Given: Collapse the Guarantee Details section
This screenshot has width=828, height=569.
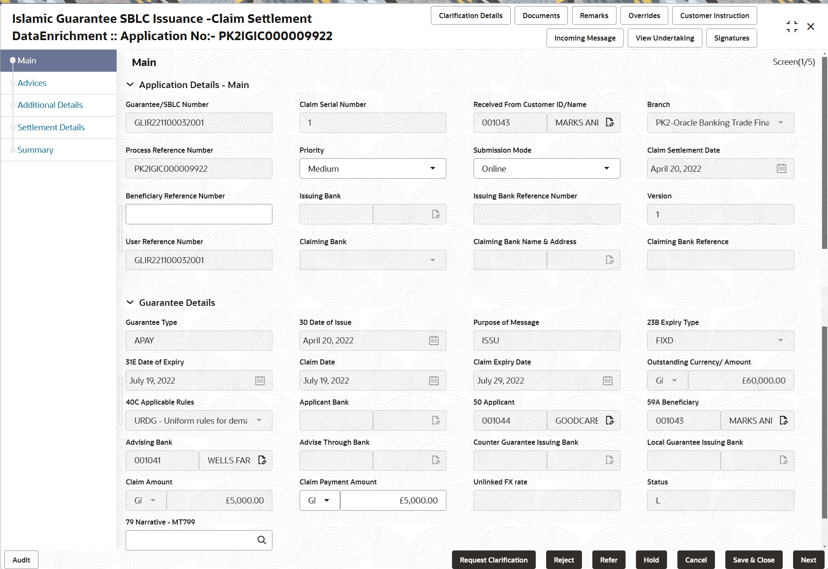Looking at the screenshot, I should [130, 303].
